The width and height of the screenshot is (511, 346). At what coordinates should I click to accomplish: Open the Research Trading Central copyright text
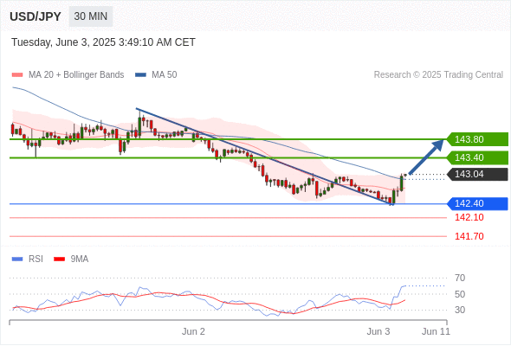pos(438,75)
